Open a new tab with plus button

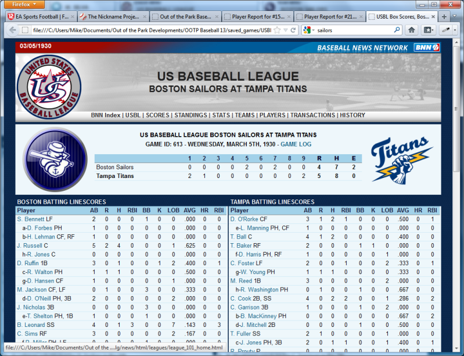tap(445, 16)
